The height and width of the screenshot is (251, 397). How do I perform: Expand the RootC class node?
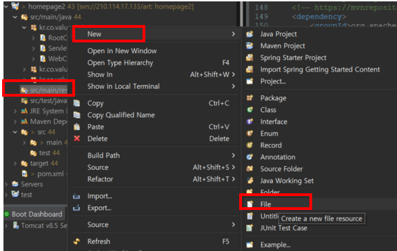coord(33,38)
